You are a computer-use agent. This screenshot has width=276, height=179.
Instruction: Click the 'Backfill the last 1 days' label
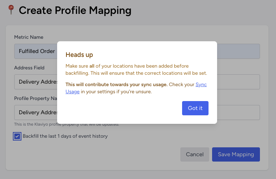[65, 136]
